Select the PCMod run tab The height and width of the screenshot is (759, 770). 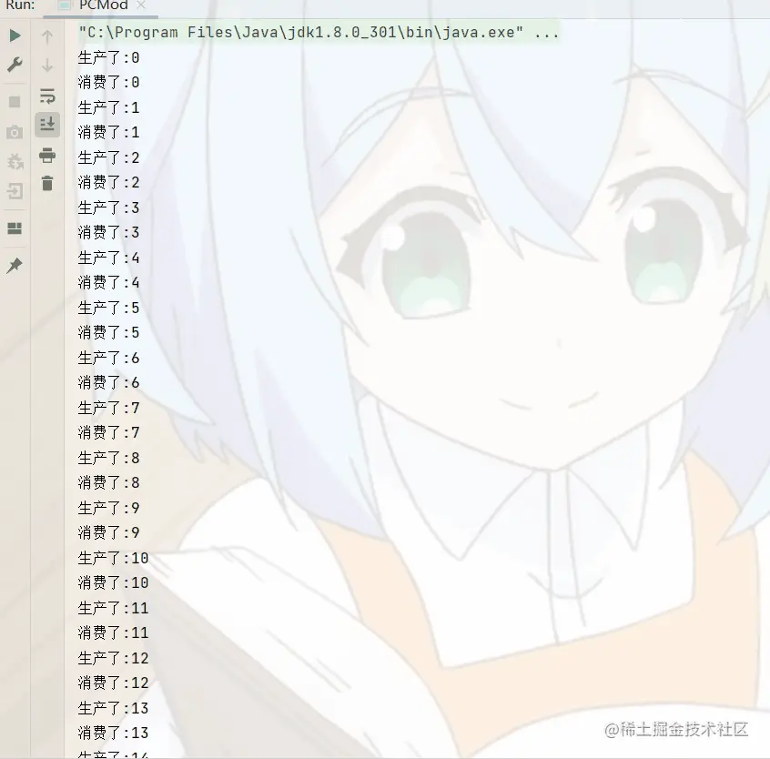point(103,5)
